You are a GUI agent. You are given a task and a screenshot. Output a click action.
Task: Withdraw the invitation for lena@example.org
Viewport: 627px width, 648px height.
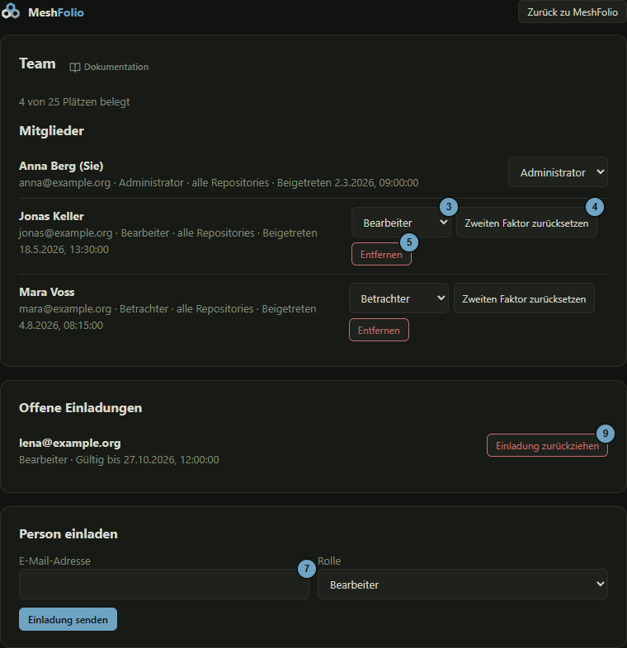pyautogui.click(x=547, y=445)
